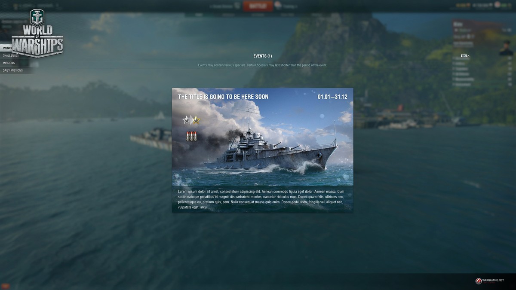Click the World of Warships anchor emblem logo

tap(37, 18)
